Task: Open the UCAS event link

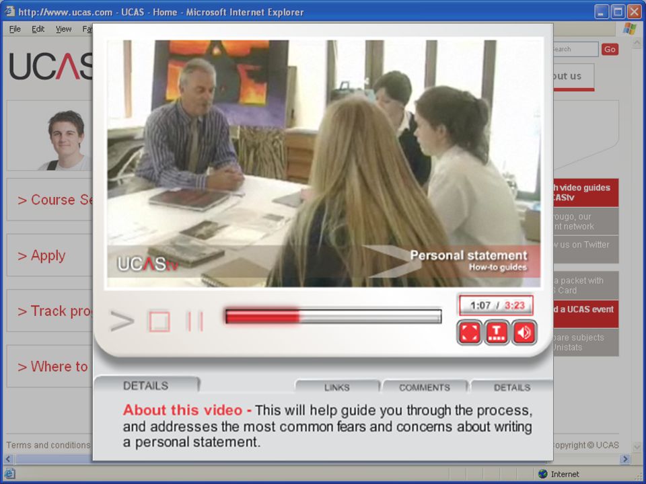Action: pyautogui.click(x=586, y=314)
